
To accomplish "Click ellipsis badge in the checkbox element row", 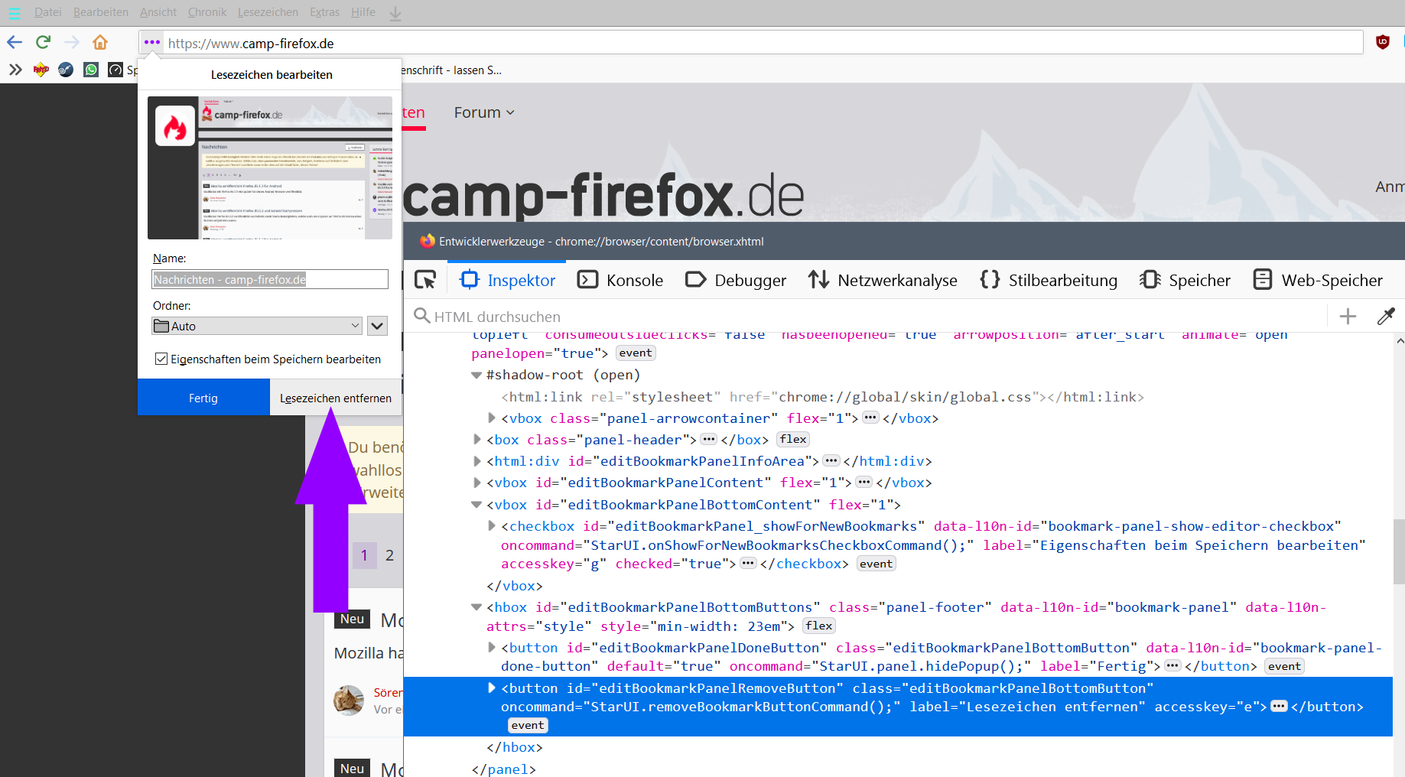I will coord(748,563).
